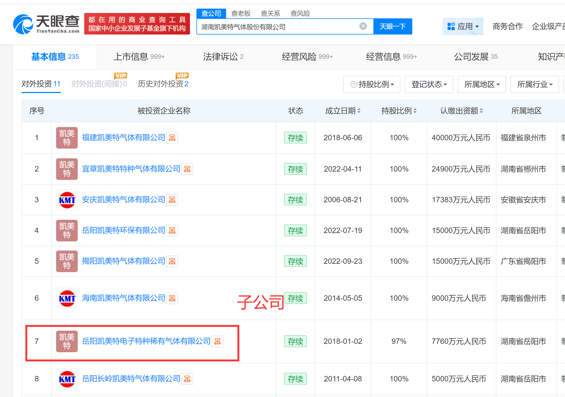This screenshot has width=565, height=397.
Task: Open equity structure icon next to 岳阳长岭凯美特气体有限公司
Action: click(187, 379)
